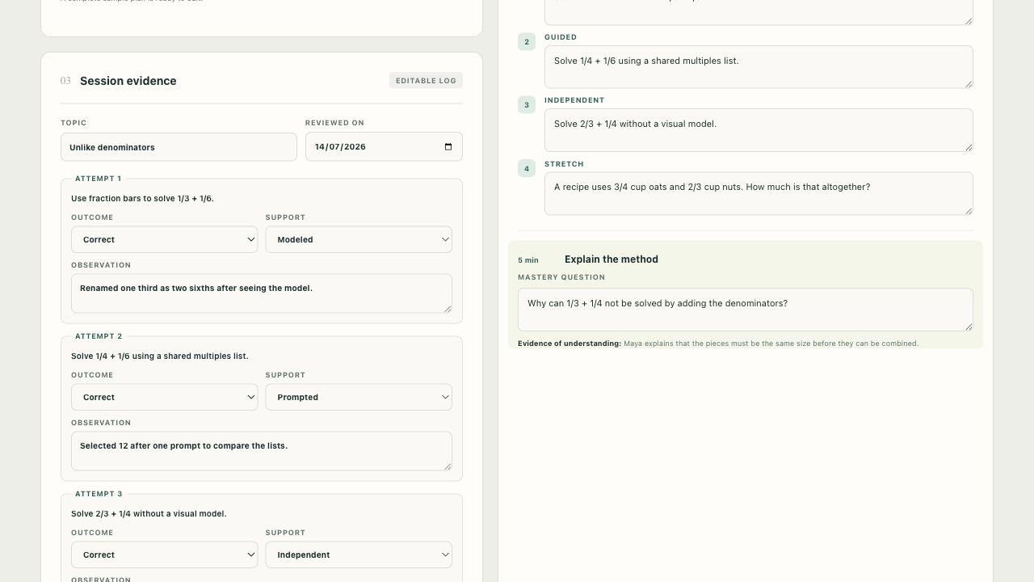
Task: Edit the Stretch recipe problem textarea
Action: click(x=759, y=194)
